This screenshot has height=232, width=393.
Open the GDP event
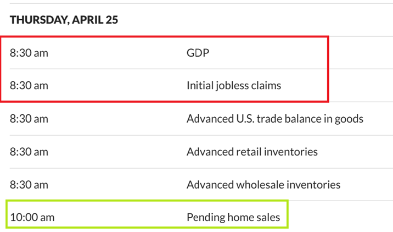pos(198,53)
